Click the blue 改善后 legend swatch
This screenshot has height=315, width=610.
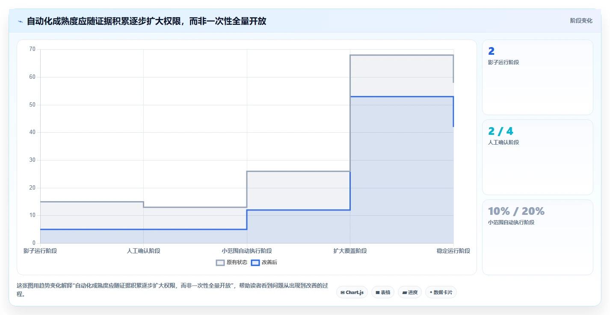tap(255, 262)
